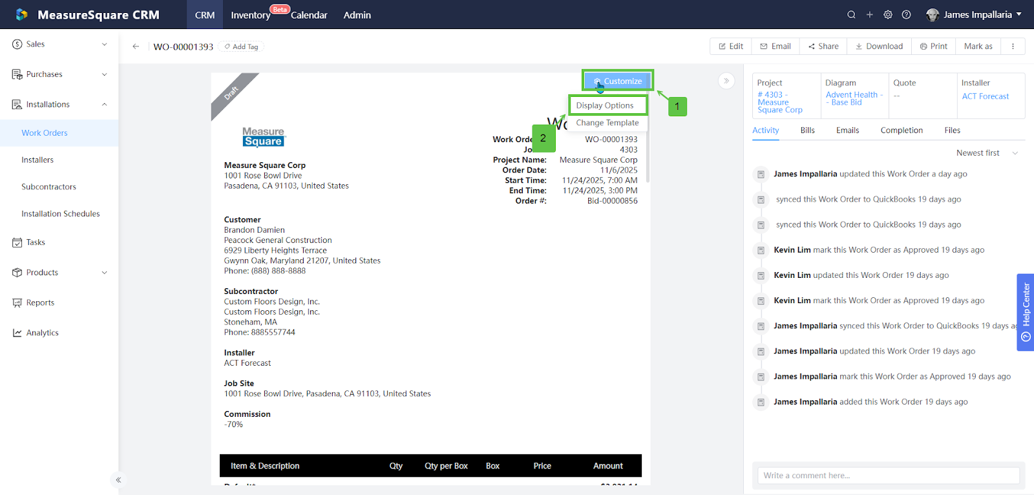
Task: Click the Help Center side tab
Action: tap(1026, 312)
